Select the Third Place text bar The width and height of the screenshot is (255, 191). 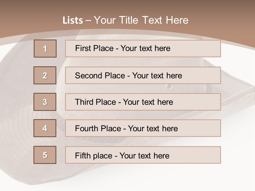pos(143,102)
